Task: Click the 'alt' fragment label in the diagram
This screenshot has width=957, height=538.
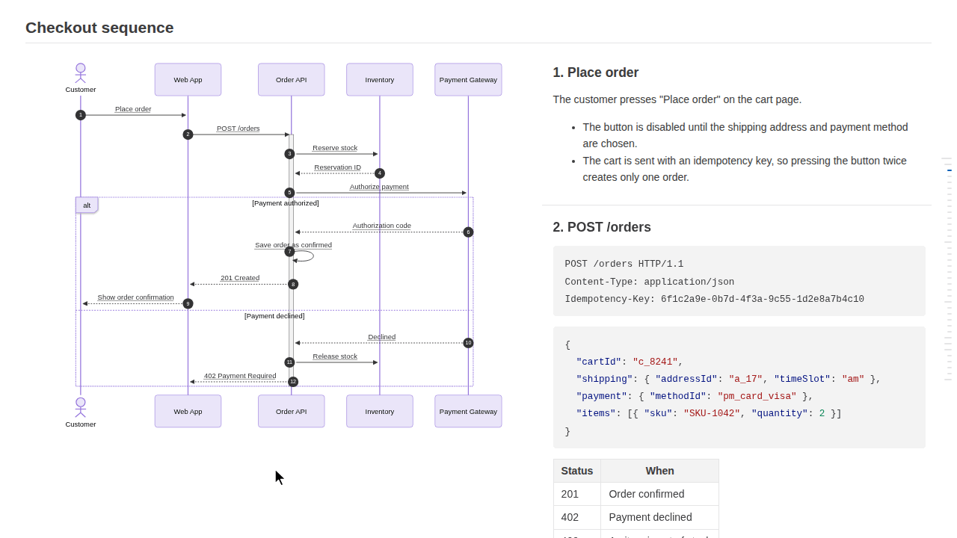Action: (x=87, y=205)
